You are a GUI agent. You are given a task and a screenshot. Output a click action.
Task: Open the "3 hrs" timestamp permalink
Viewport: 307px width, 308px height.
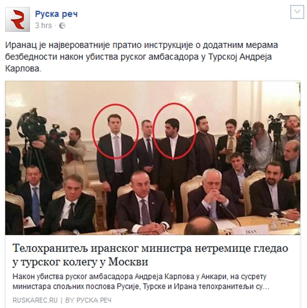tap(44, 26)
